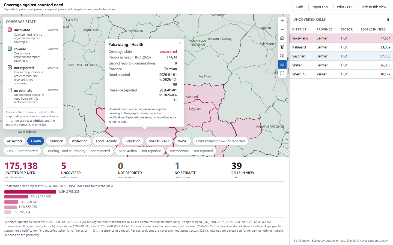Open Print / PDF

coord(345,7)
